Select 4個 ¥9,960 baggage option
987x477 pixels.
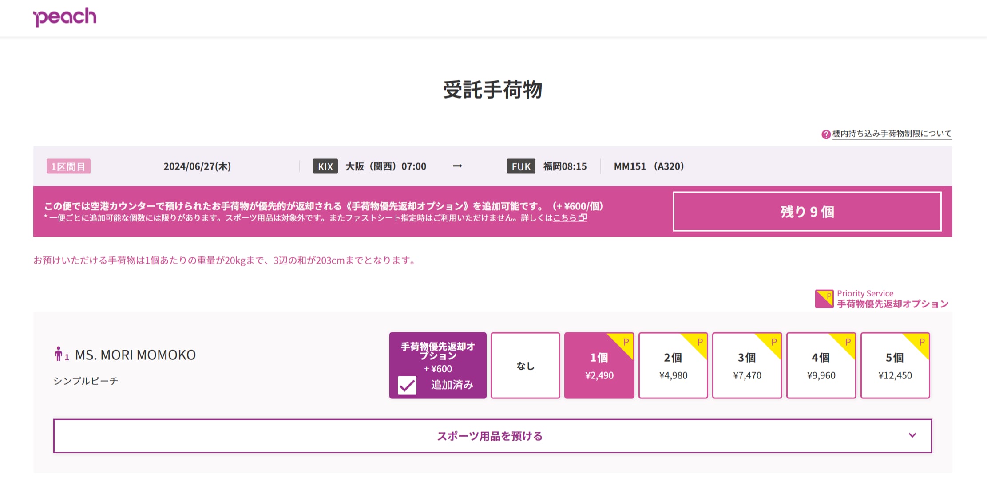tap(821, 366)
